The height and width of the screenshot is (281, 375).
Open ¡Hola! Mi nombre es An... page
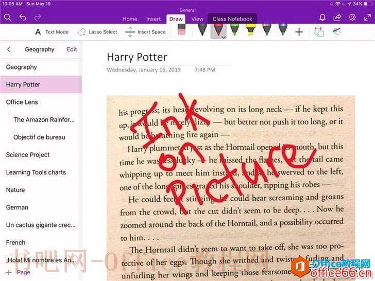coord(41,260)
